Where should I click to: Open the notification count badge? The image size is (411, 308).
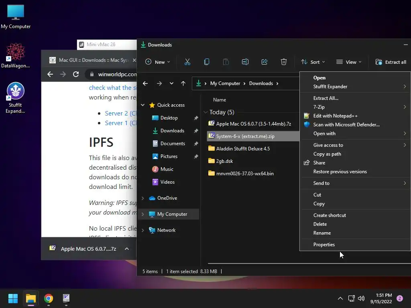point(400,298)
